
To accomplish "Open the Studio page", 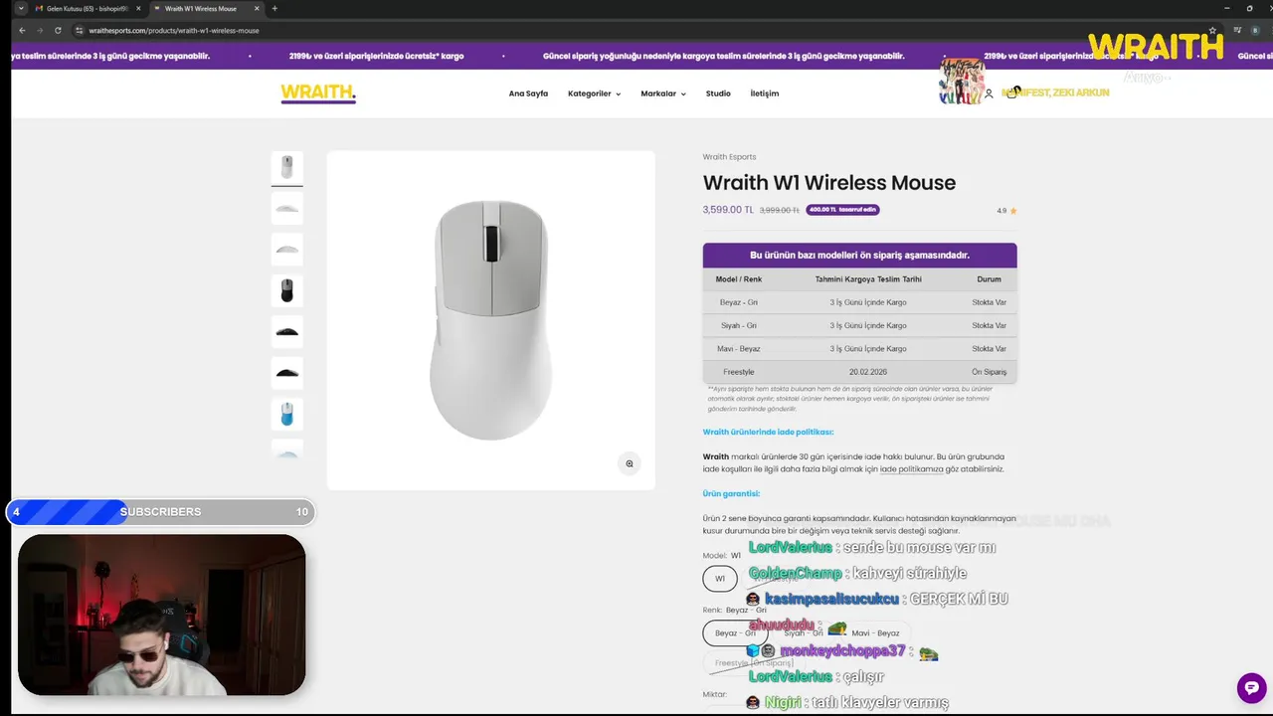I will tap(718, 93).
